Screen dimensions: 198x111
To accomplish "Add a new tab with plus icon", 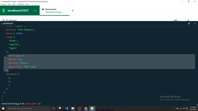I will (x=73, y=11).
